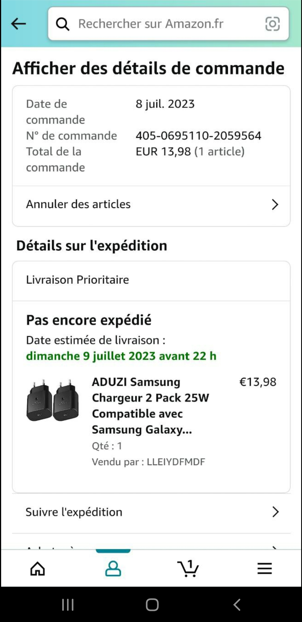Open the shopping cart icon

[x=188, y=568]
